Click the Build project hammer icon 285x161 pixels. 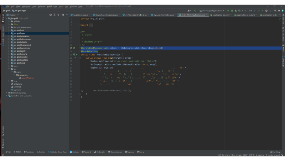(x=195, y=11)
